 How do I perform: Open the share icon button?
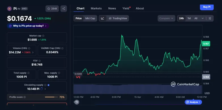64,9
